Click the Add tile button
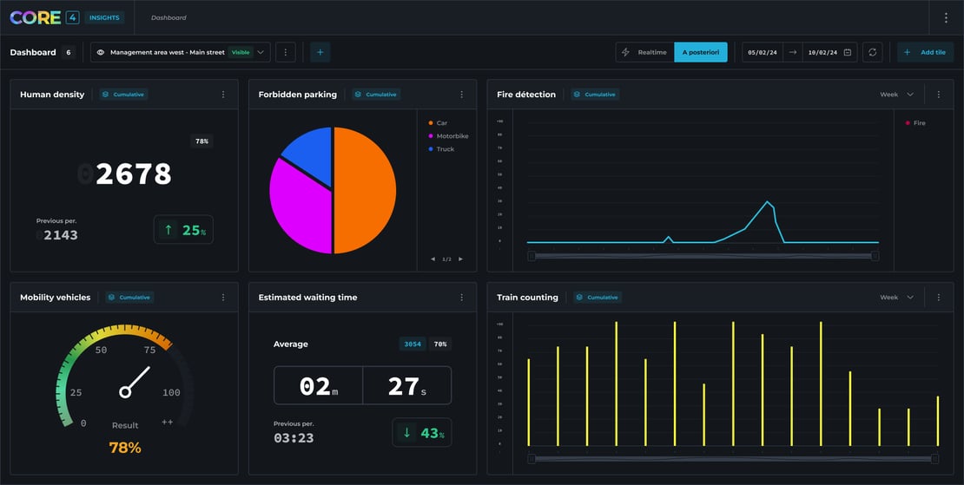964x485 pixels. 925,52
